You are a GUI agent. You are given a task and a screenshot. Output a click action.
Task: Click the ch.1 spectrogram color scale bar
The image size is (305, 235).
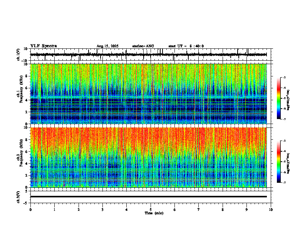(x=278, y=98)
